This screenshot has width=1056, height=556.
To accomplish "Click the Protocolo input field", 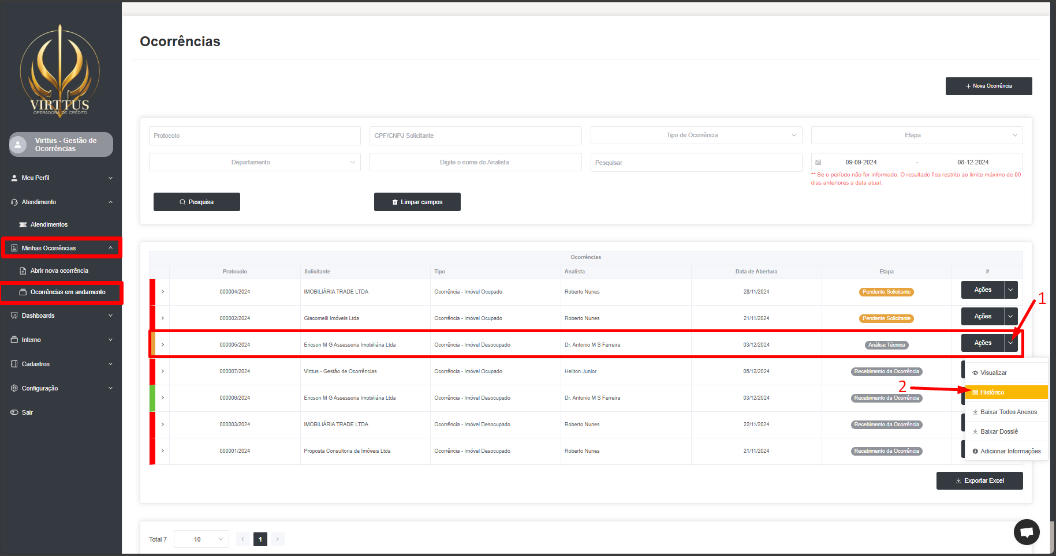I will pos(255,136).
